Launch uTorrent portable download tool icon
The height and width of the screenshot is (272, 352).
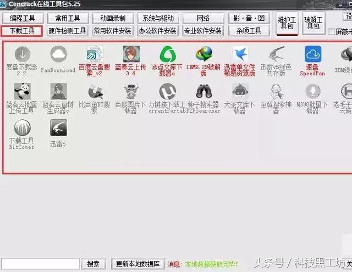(x=167, y=91)
